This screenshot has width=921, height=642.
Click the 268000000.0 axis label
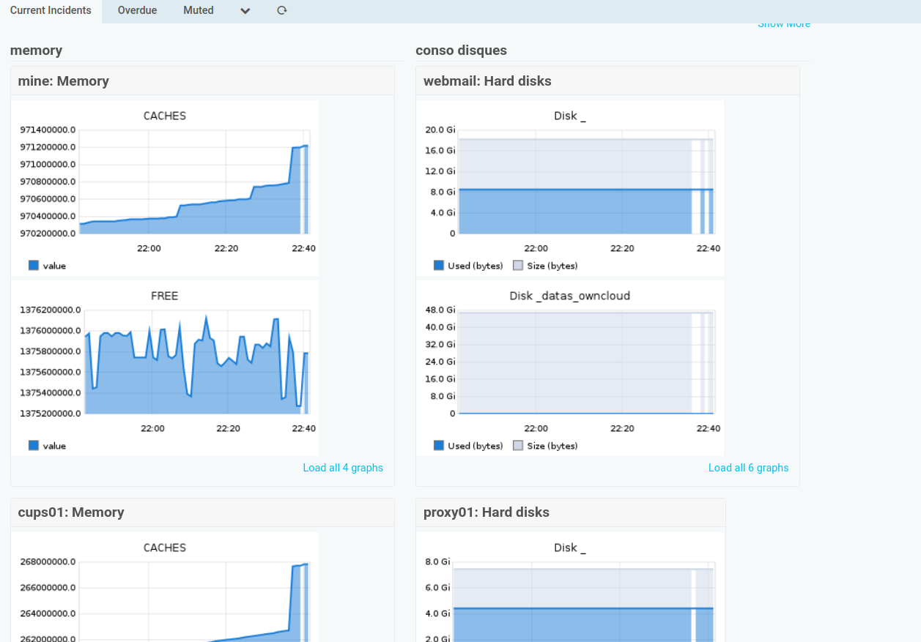48,561
